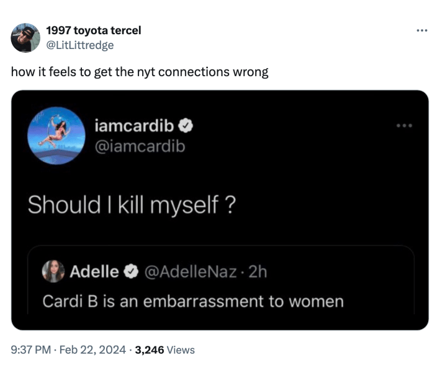Click the Adelle name in quoted tweet
Viewport: 440px width, 365px height.
94,271
